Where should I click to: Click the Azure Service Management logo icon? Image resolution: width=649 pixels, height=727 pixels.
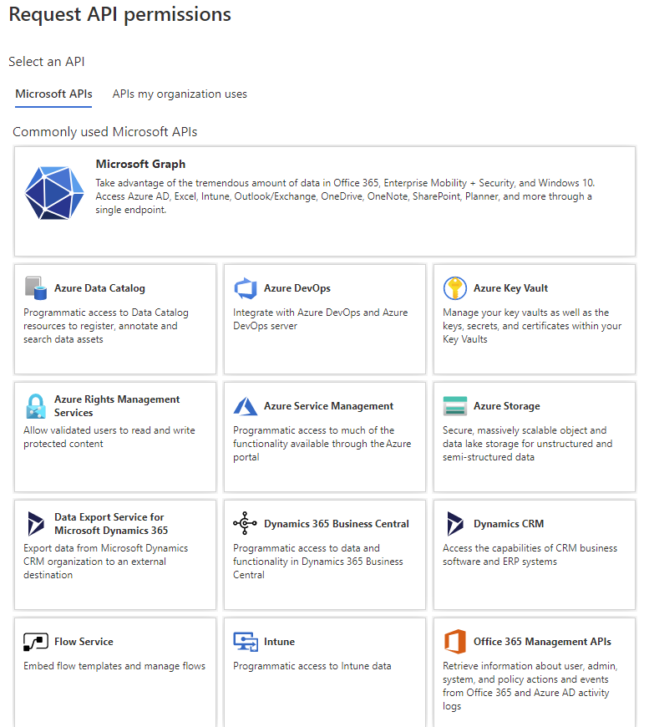pos(246,406)
